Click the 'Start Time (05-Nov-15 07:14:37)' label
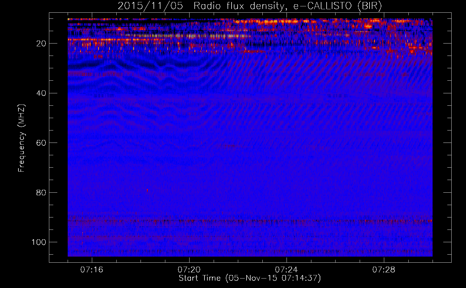Image resolution: width=466 pixels, height=288 pixels. tap(250, 278)
